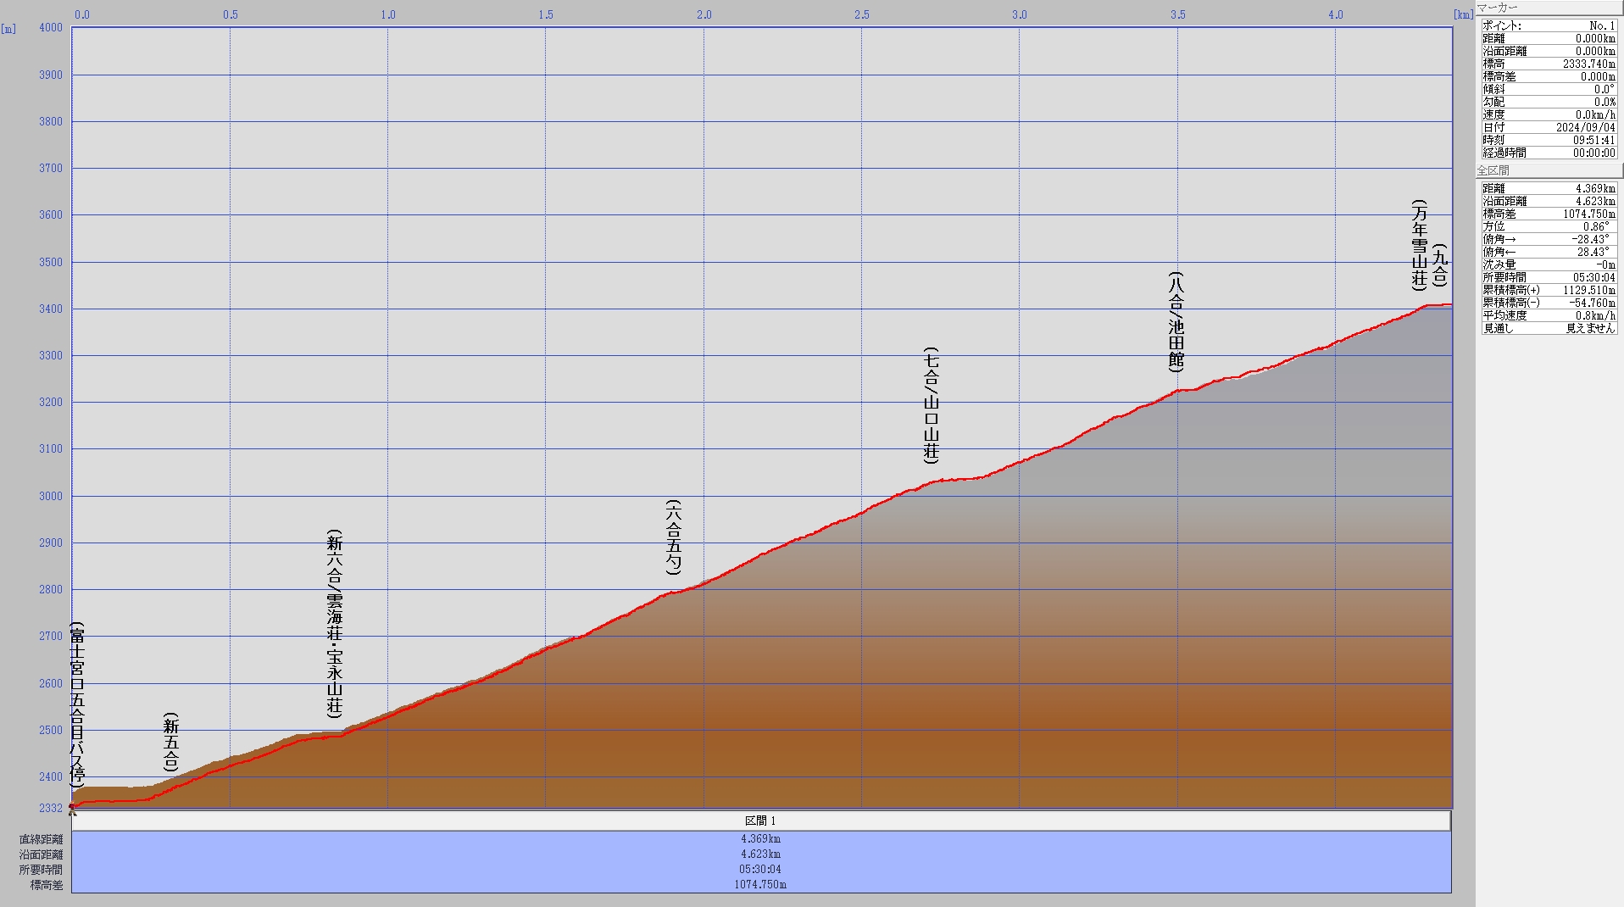Viewport: 1624px width, 907px height.
Task: Click the 区間 1 section header bar
Action: [x=760, y=821]
